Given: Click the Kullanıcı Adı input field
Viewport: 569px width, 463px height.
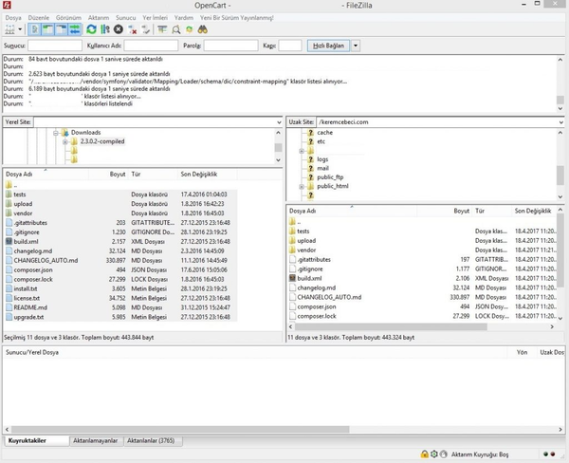Looking at the screenshot, I should click(151, 46).
